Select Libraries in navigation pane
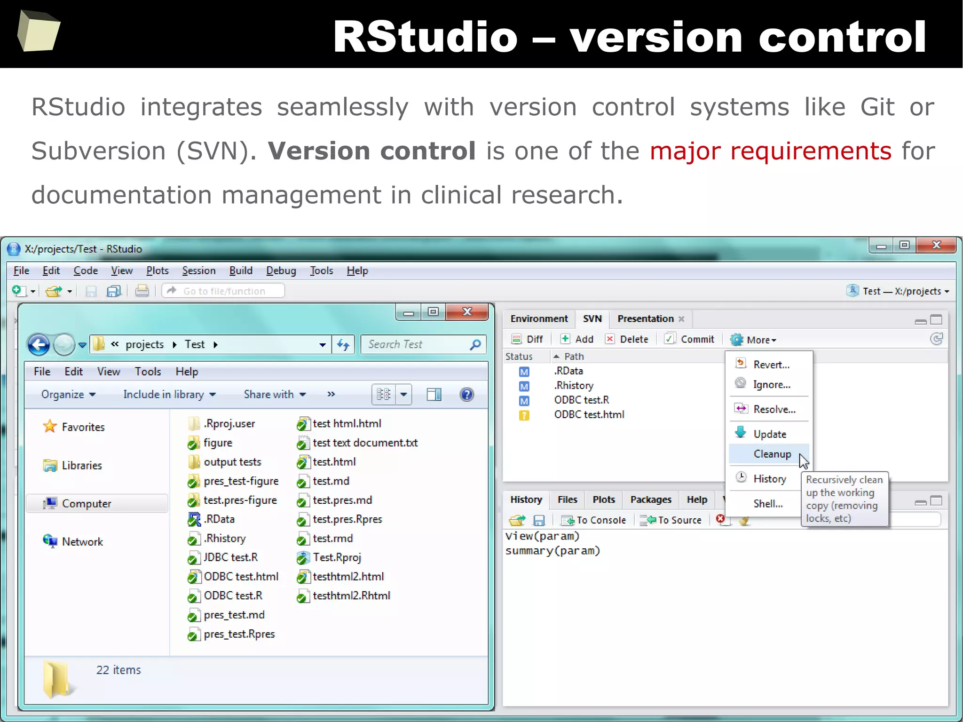 click(73, 465)
